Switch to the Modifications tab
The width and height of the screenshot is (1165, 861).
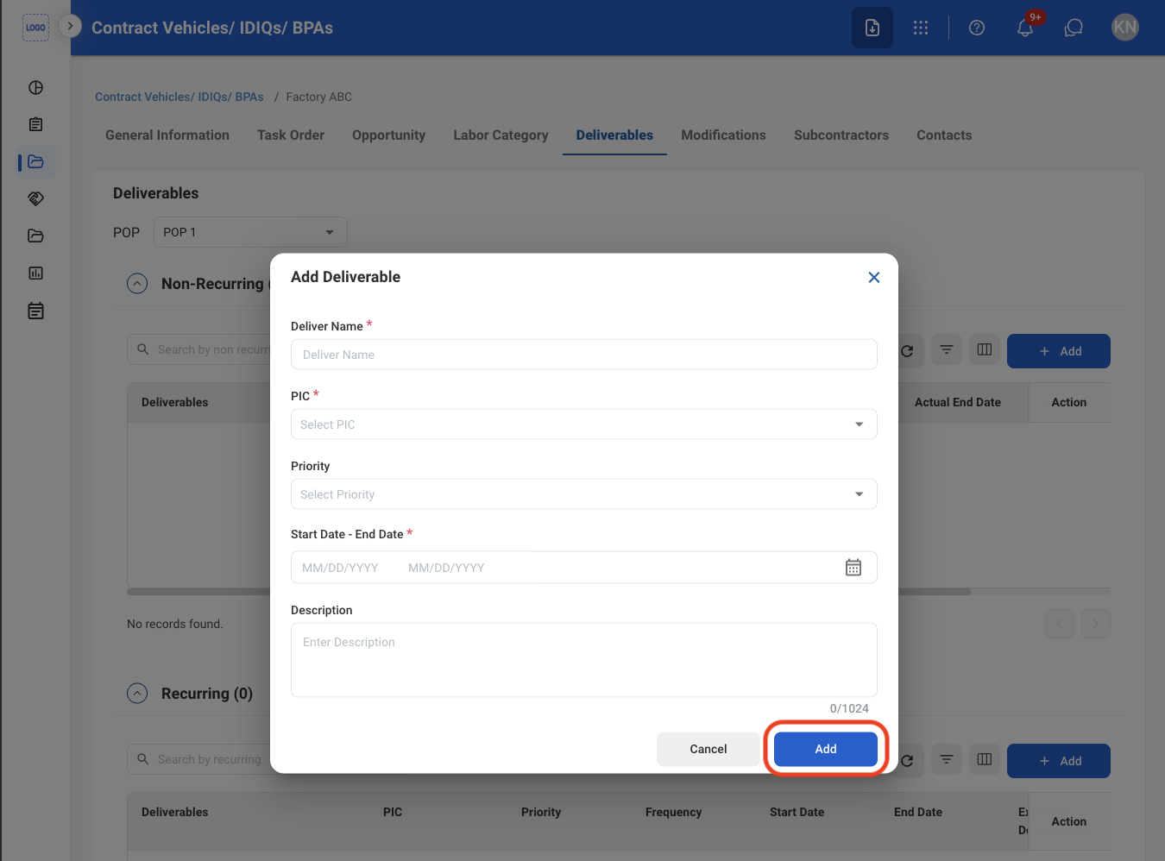(723, 135)
